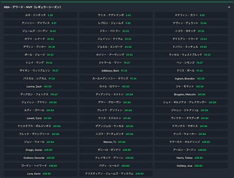Choose Harris, Tobias at 438.80

pyautogui.click(x=191, y=158)
